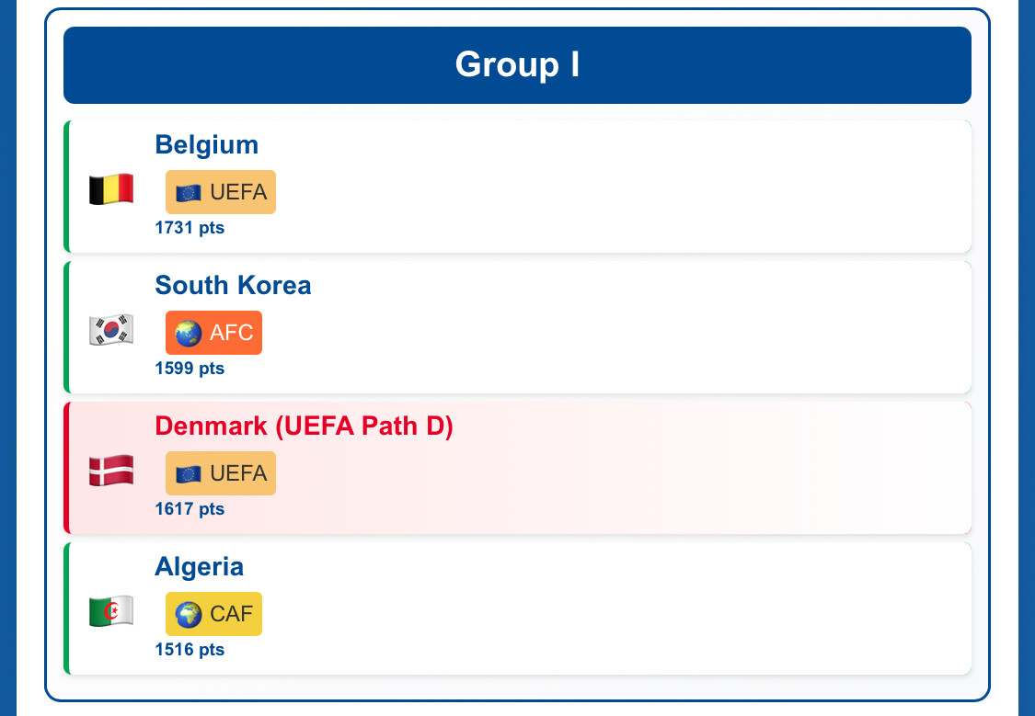Open the South Korea team name
1035x716 pixels.
[x=233, y=285]
